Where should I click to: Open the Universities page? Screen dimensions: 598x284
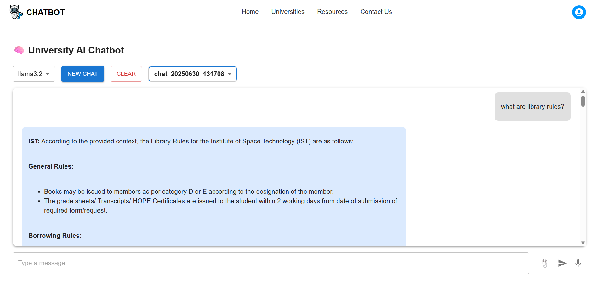click(288, 12)
